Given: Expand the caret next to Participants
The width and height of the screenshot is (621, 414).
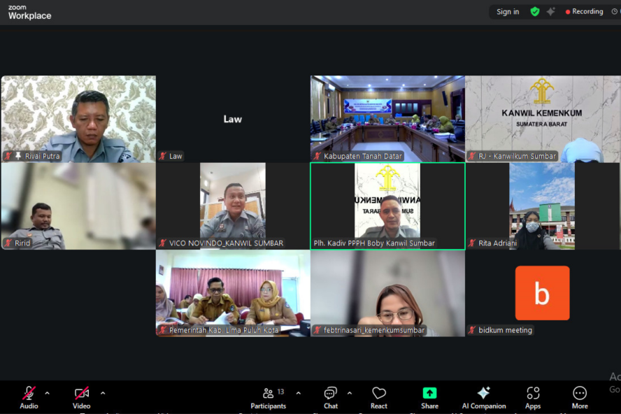Looking at the screenshot, I should 299,393.
